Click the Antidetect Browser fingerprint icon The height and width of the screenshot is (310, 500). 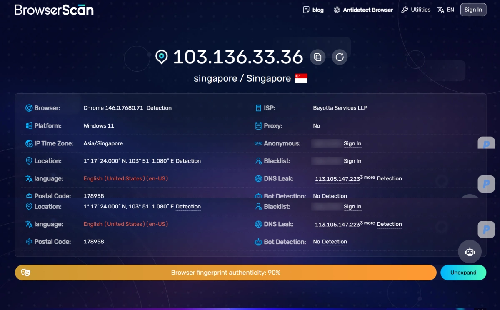tap(337, 10)
